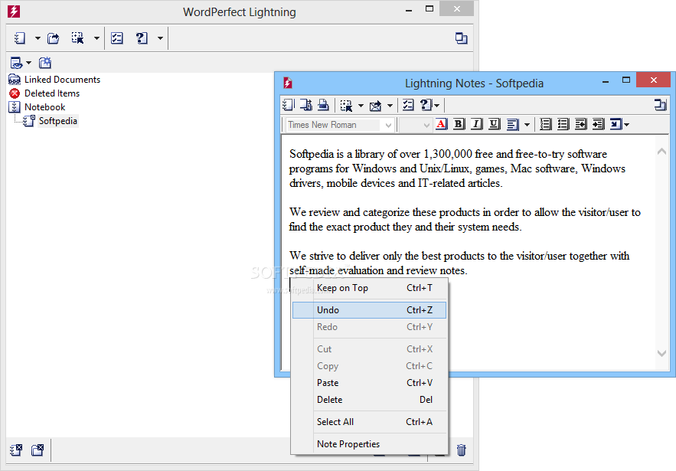The image size is (676, 471).
Task: Click the screen capture icon in main toolbar
Action: [x=77, y=38]
